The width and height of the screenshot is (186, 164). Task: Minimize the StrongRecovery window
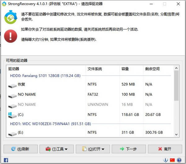tap(151, 4)
